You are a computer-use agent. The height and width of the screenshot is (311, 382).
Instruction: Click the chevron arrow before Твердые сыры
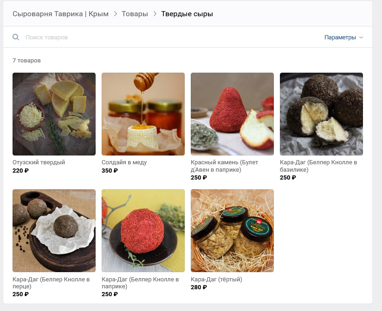coord(155,14)
